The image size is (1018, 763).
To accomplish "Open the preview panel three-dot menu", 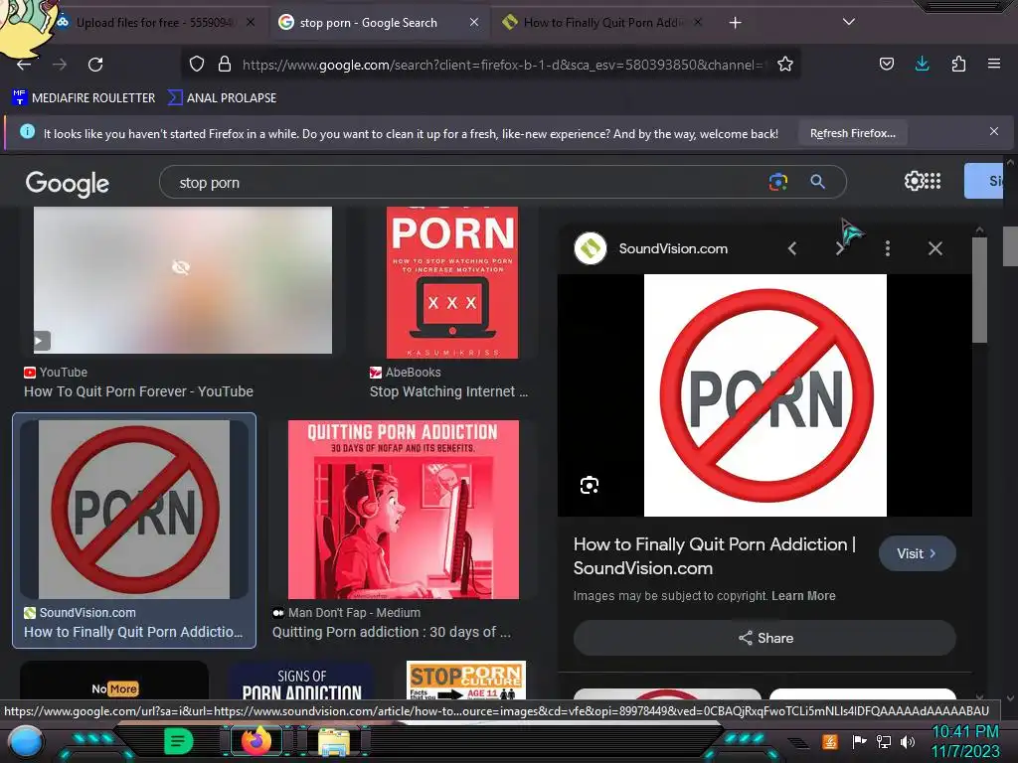I will tap(888, 248).
